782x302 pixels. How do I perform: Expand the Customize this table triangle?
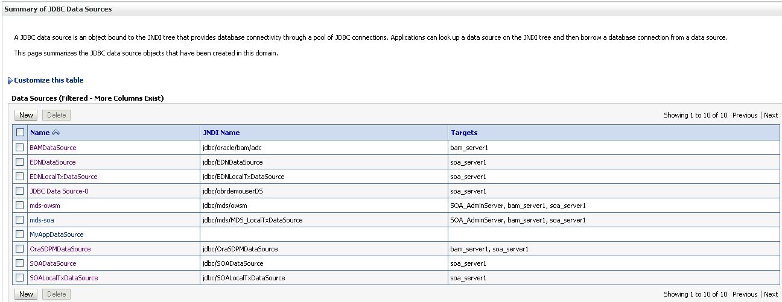[10, 81]
